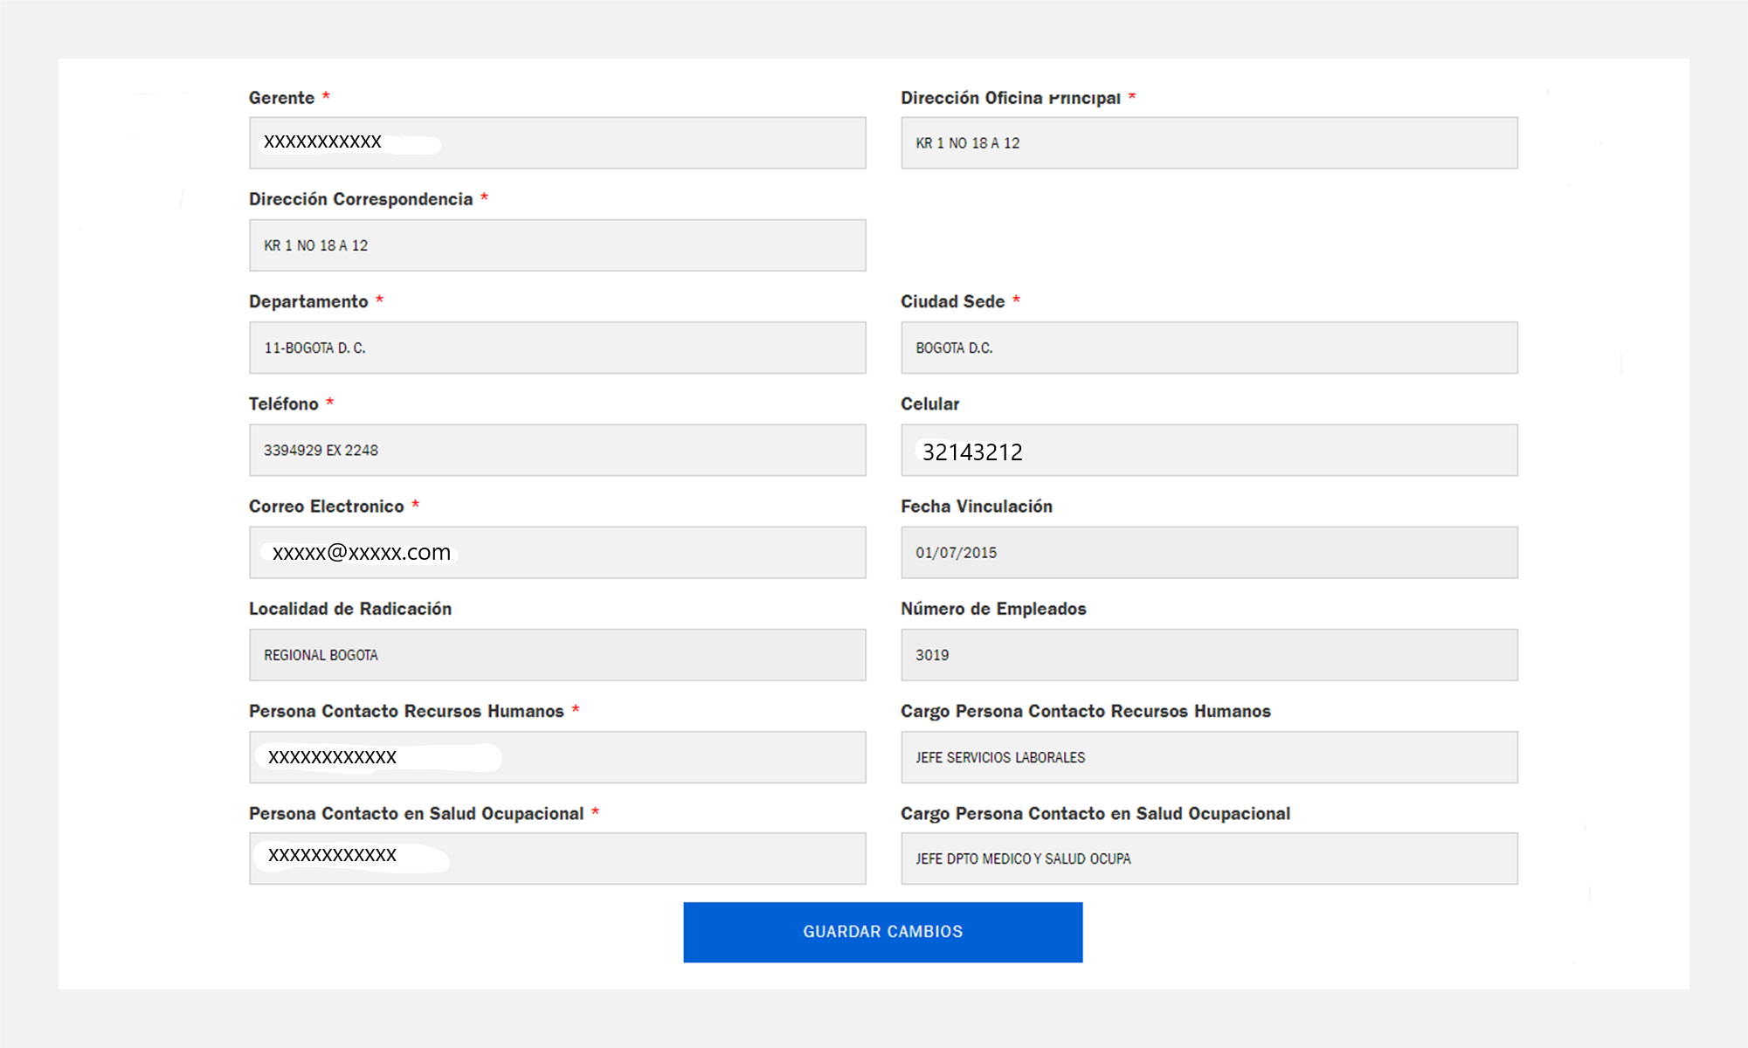Screen dimensions: 1748x1048
Task: Click the Localidad de Radicación field
Action: coord(557,655)
